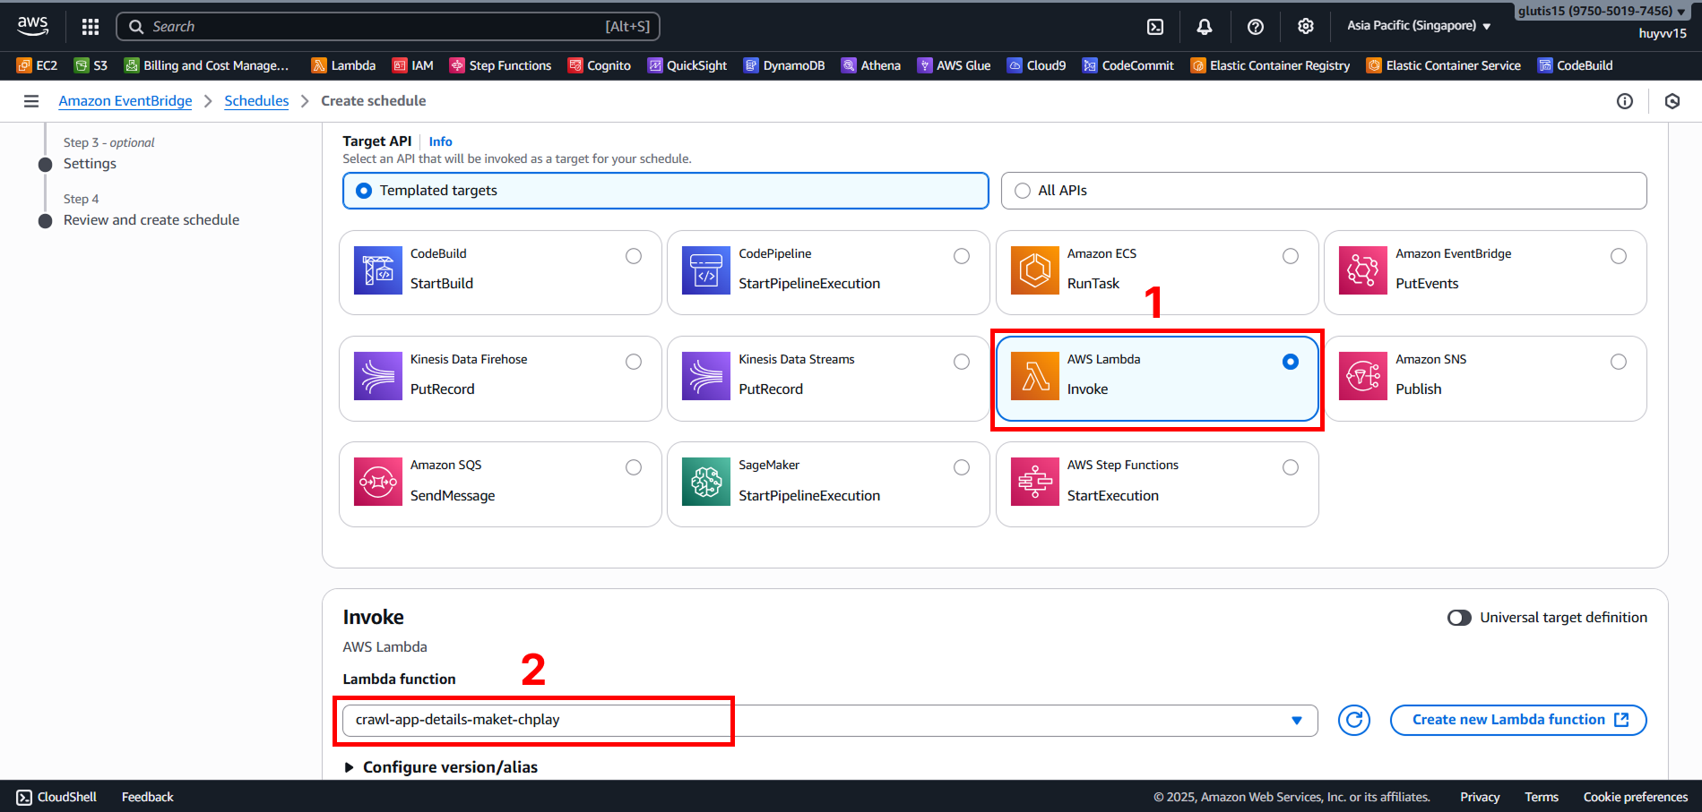This screenshot has width=1702, height=812.
Task: Open the settings gear in header
Action: pos(1305,27)
